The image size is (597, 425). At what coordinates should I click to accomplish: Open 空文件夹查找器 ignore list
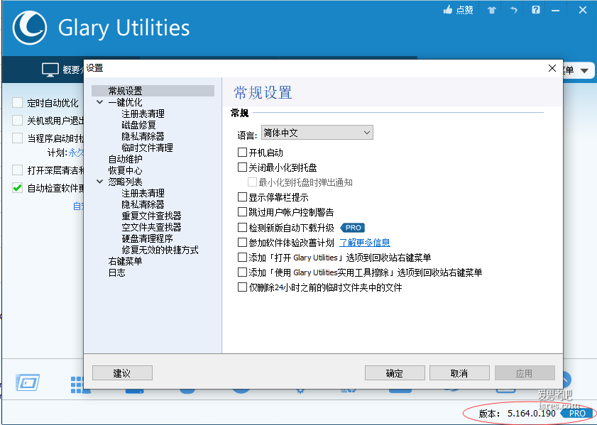151,227
